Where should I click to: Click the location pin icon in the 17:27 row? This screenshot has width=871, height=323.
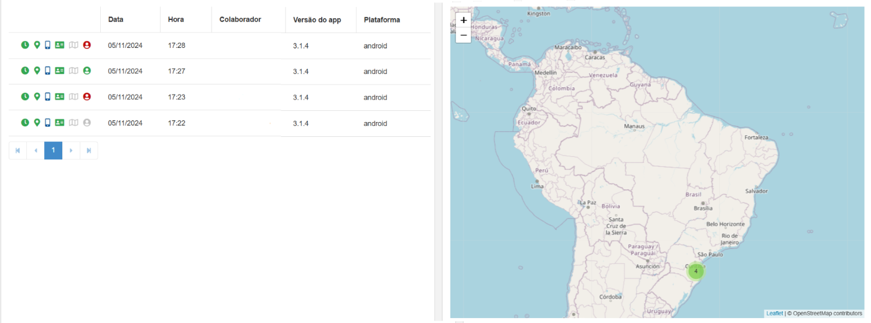(37, 71)
